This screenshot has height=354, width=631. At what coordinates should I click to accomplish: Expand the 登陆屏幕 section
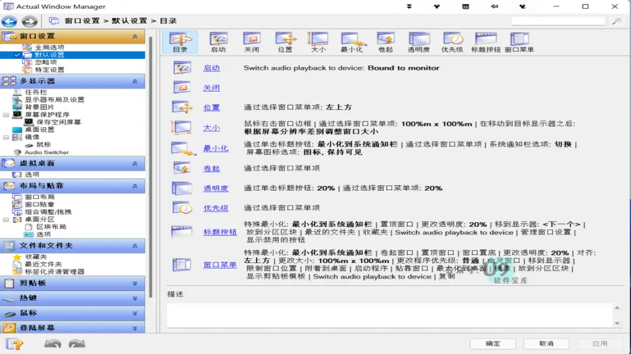pos(135,328)
